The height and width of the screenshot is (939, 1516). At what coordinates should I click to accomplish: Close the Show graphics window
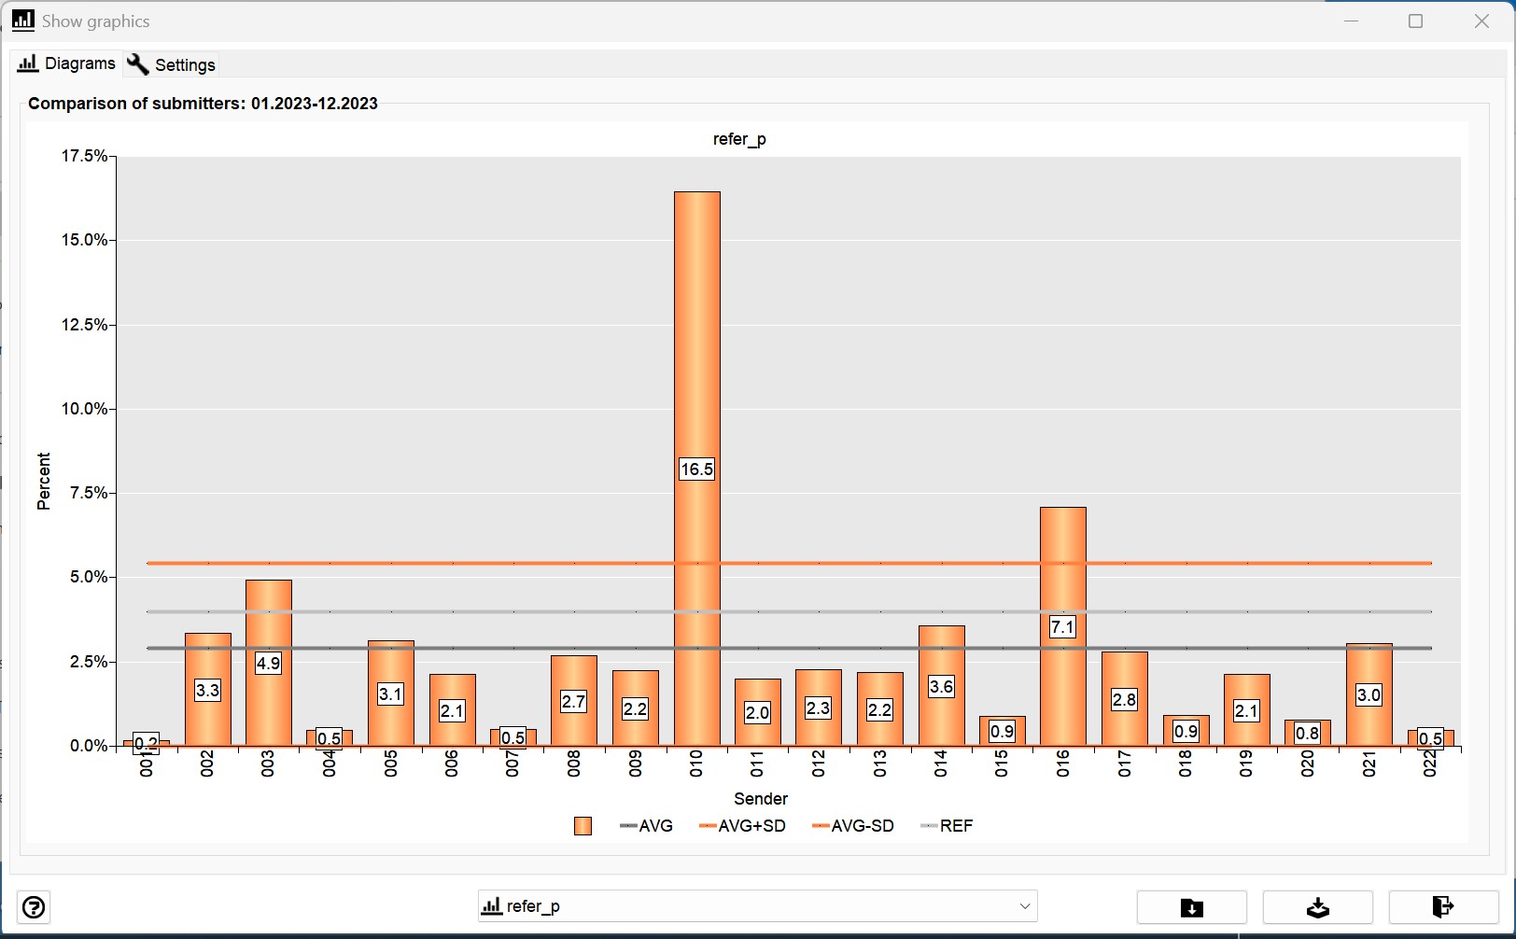pyautogui.click(x=1481, y=21)
